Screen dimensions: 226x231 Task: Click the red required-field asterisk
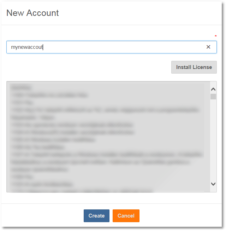tap(216, 36)
